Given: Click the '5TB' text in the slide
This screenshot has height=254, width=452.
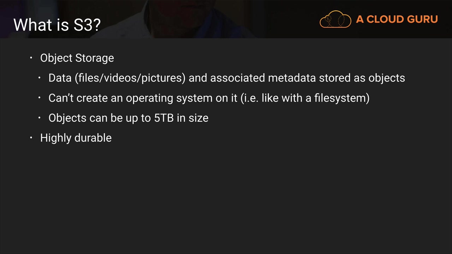Looking at the screenshot, I should click(164, 118).
